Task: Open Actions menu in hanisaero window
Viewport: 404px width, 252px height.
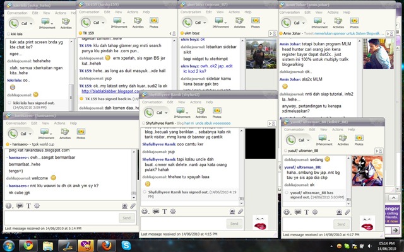Action: [59, 123]
